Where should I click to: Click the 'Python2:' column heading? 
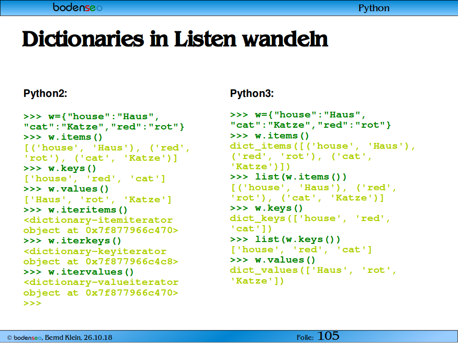click(x=45, y=93)
